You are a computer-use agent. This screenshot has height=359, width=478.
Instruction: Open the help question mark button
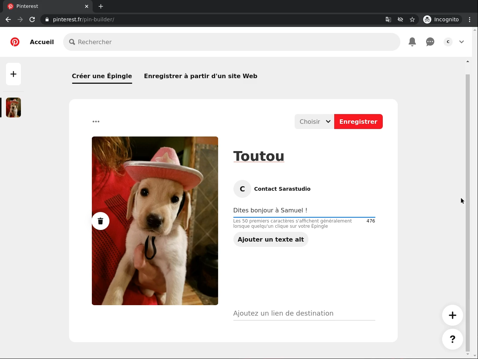click(453, 339)
